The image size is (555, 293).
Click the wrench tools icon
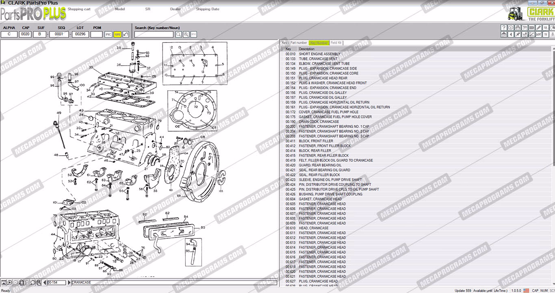531,34
